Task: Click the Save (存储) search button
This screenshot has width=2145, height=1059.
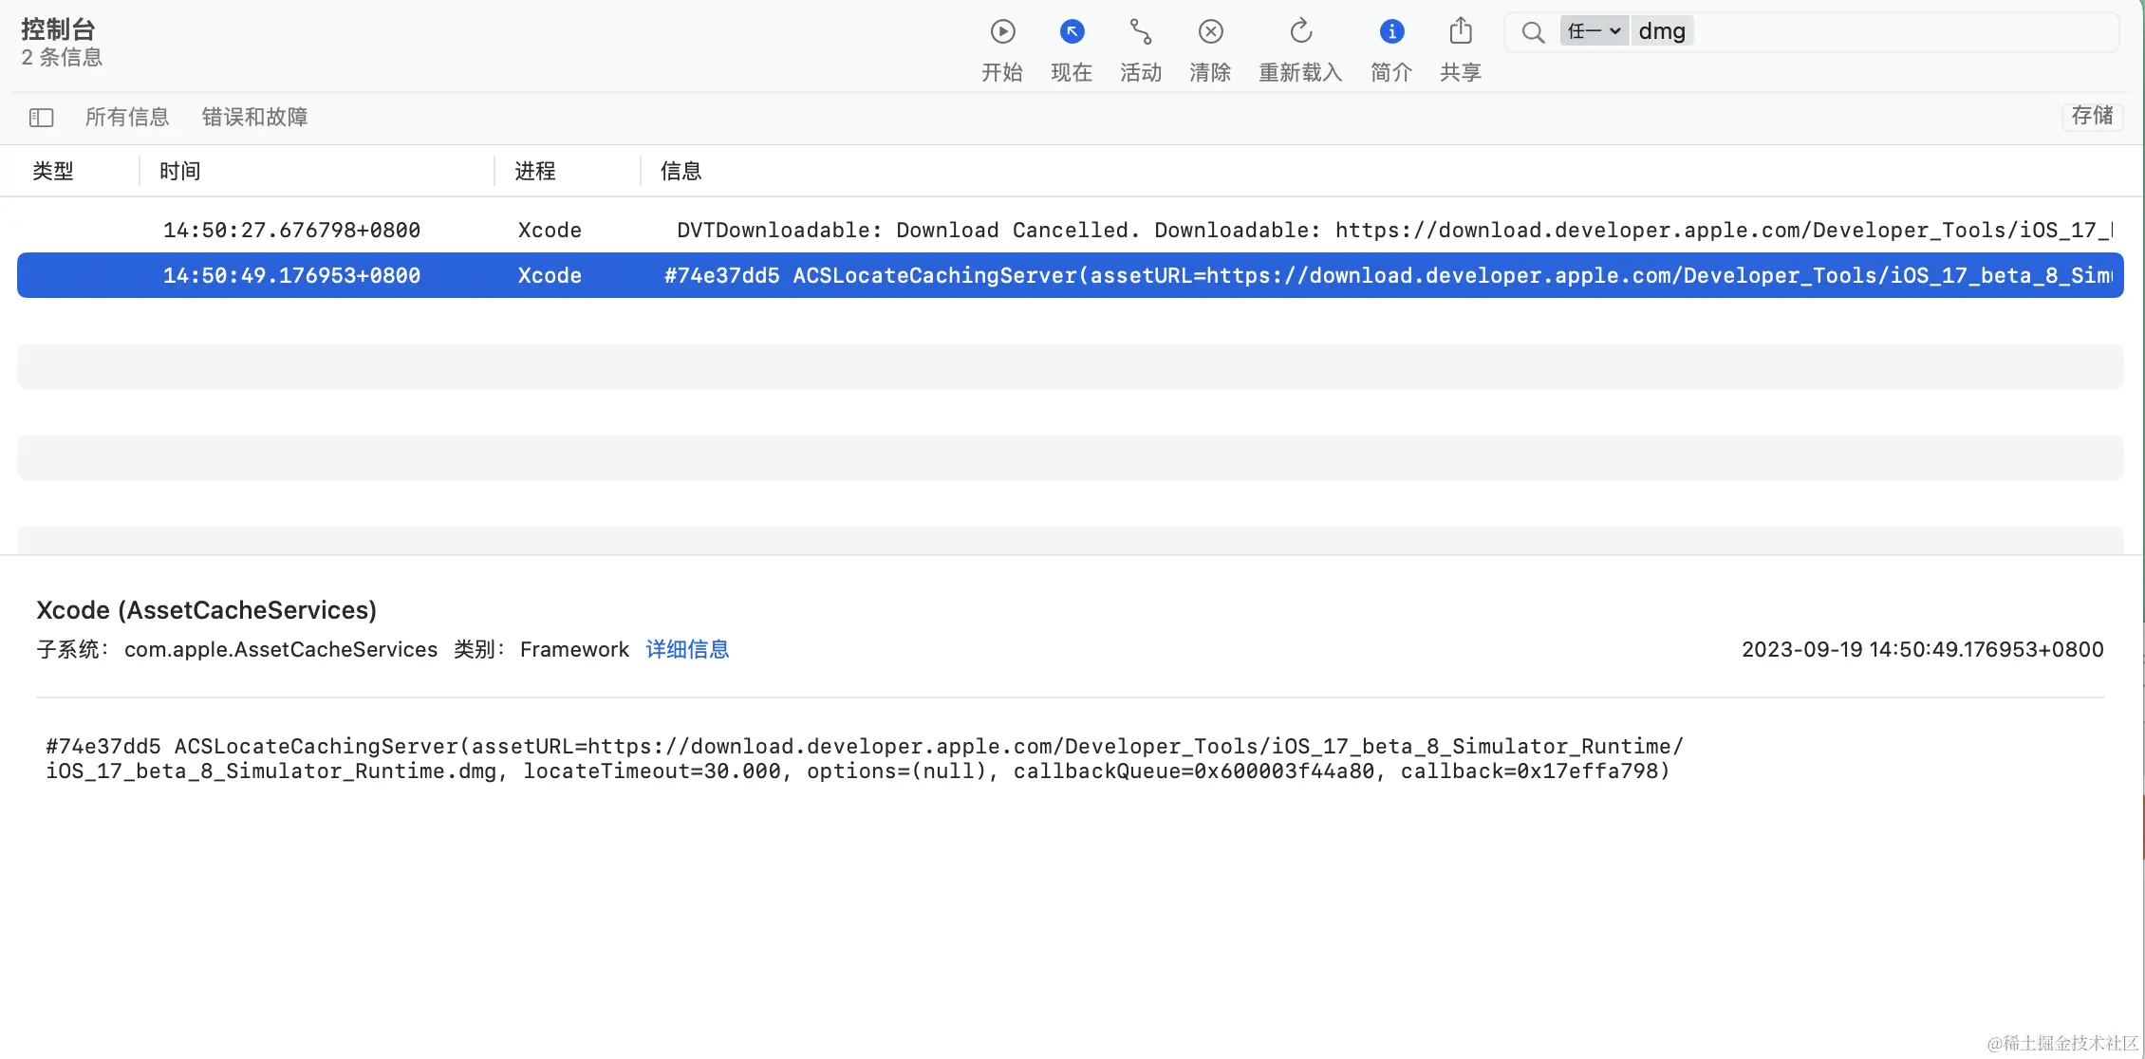Action: (2092, 116)
